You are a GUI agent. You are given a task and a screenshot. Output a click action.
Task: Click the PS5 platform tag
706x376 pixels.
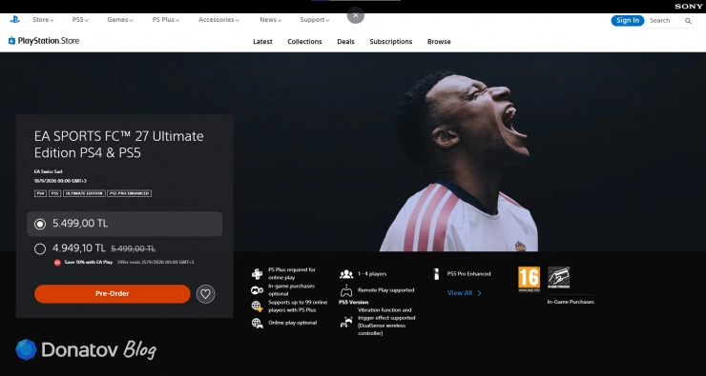coord(54,193)
